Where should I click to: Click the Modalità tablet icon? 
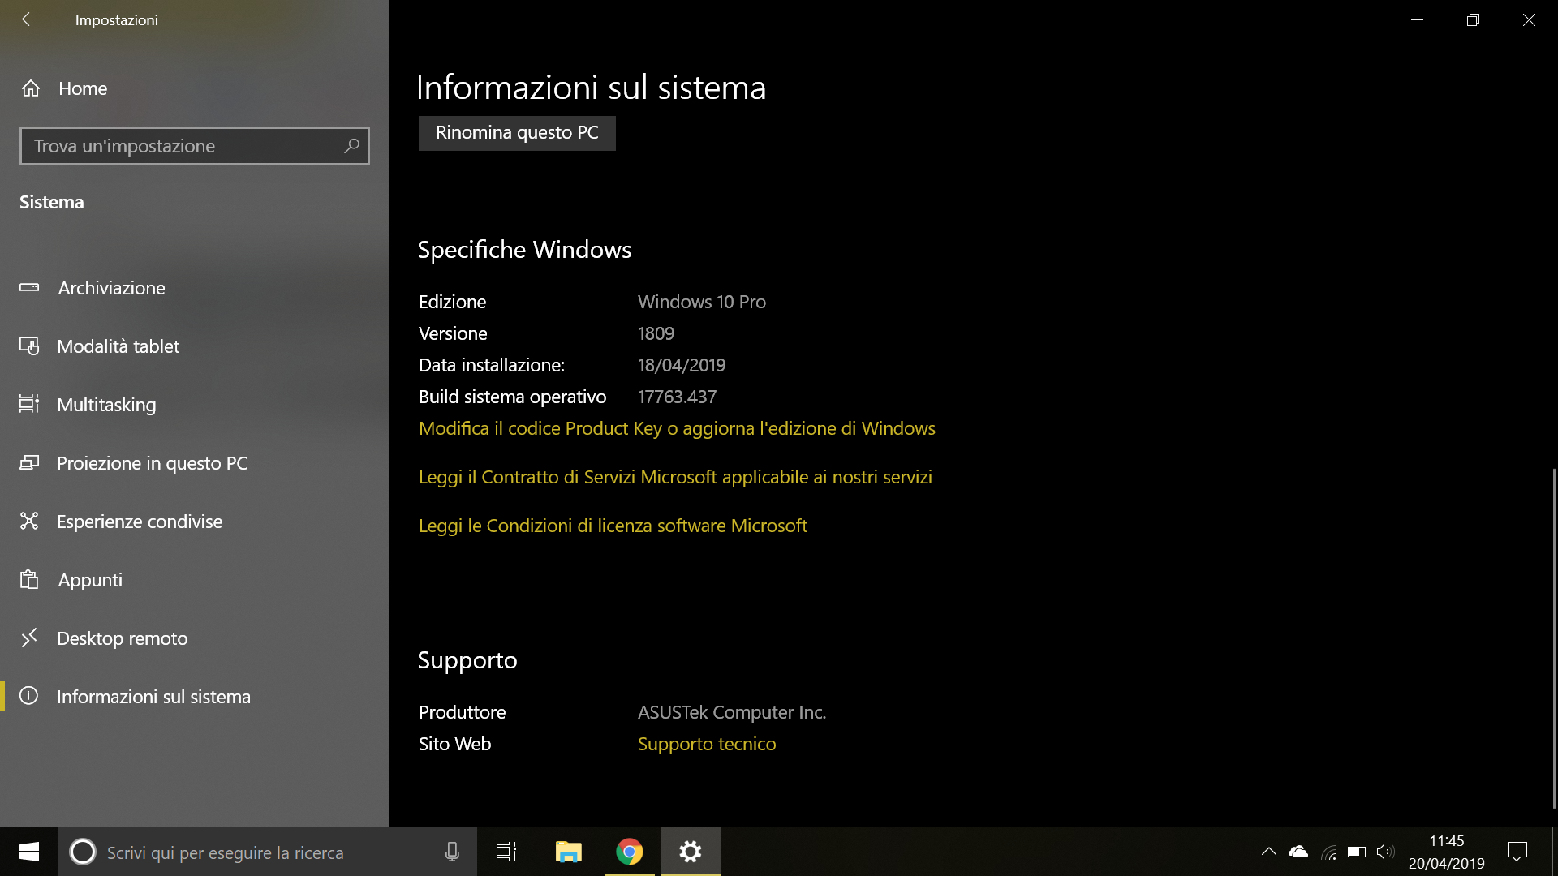click(x=29, y=346)
